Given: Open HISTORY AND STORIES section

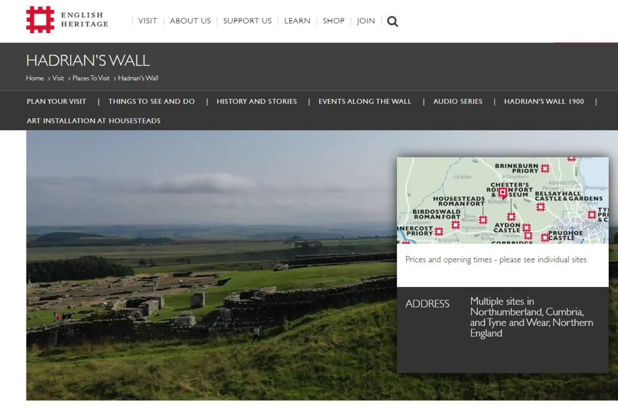Looking at the screenshot, I should (x=256, y=101).
